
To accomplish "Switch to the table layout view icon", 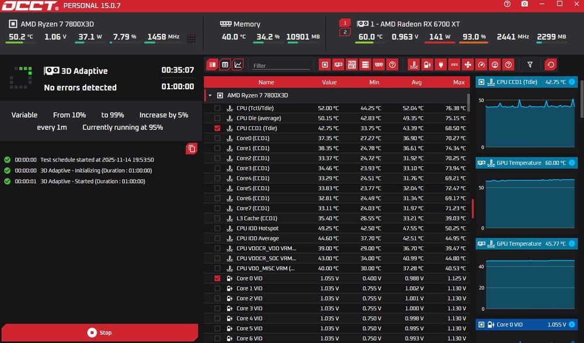I will click(225, 65).
